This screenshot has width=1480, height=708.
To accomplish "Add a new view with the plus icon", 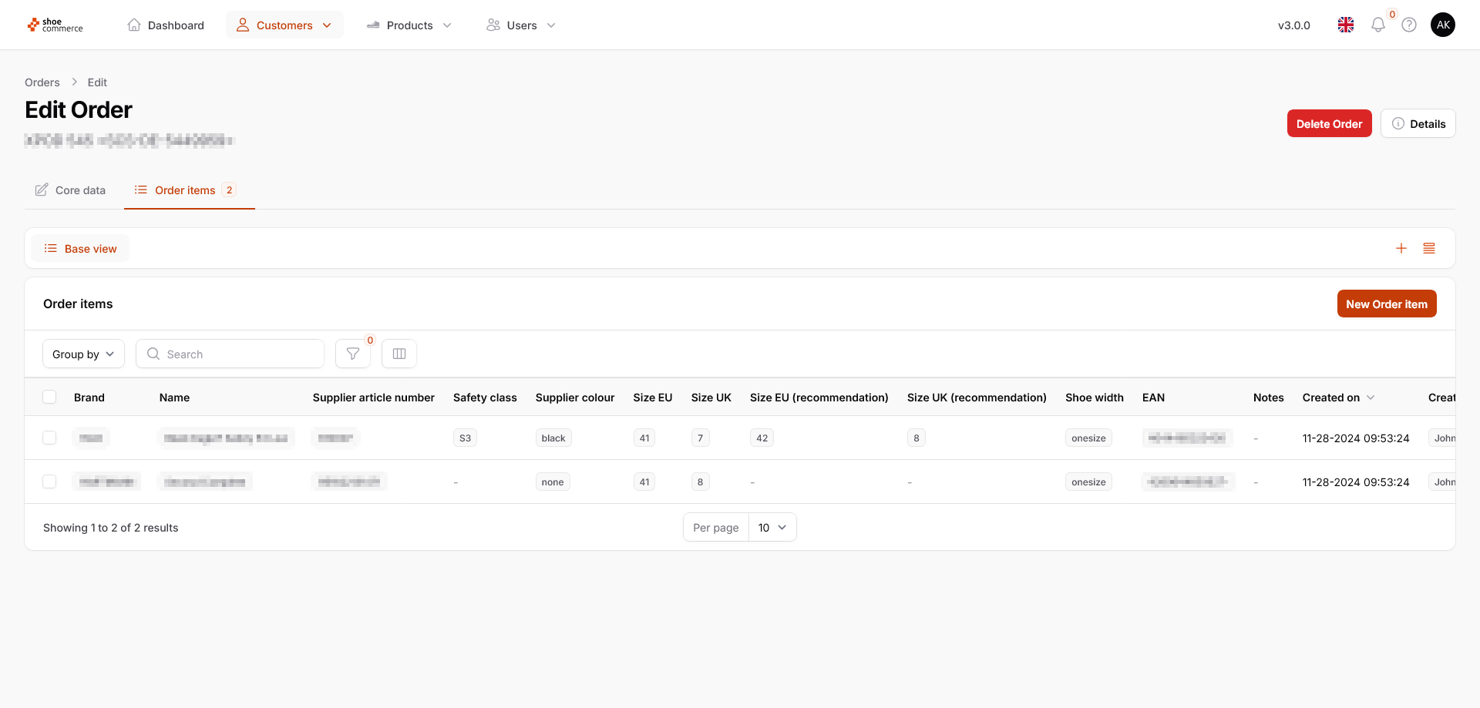I will click(1401, 248).
